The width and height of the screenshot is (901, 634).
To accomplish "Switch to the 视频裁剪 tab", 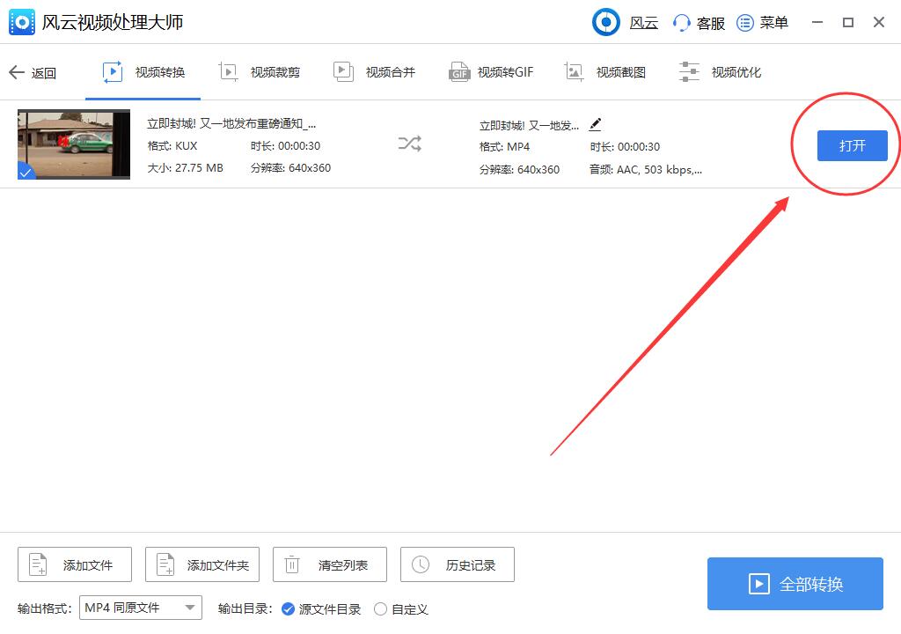I will pyautogui.click(x=260, y=71).
